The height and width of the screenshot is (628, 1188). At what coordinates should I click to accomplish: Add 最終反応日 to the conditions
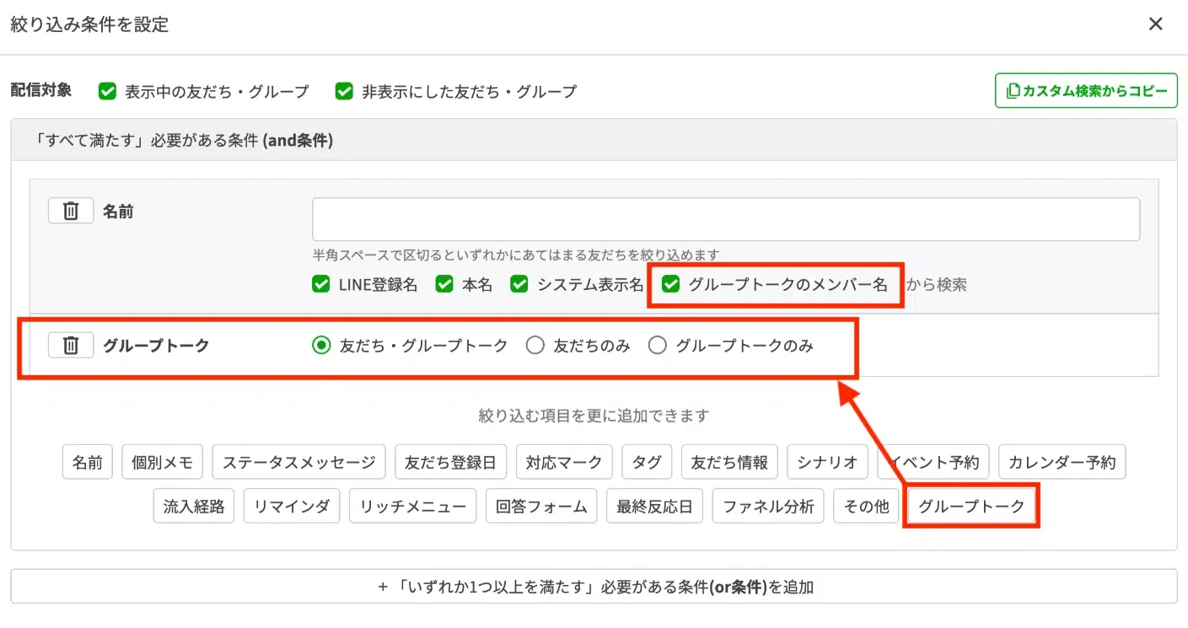[x=654, y=507]
